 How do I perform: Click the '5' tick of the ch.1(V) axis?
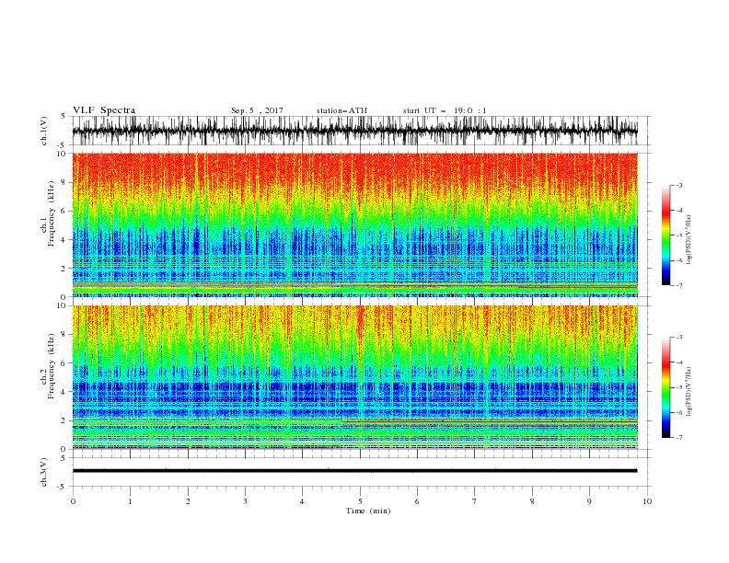[64, 116]
